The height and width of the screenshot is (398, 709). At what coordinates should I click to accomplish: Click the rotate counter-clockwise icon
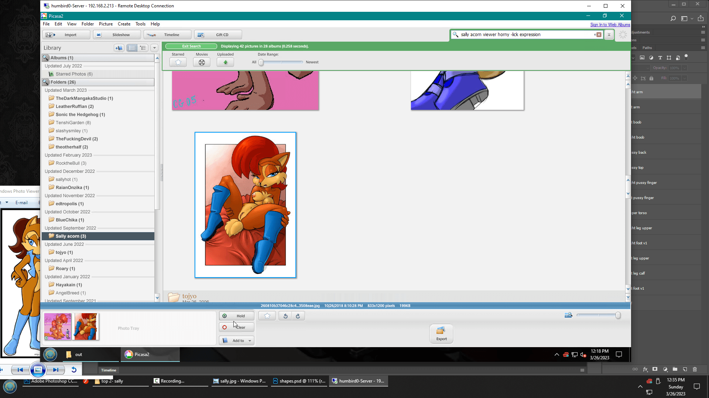285,316
